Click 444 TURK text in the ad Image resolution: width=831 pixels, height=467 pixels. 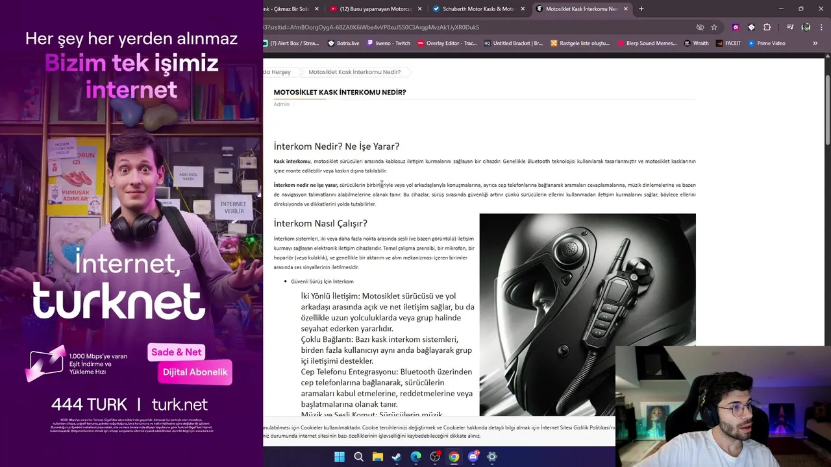point(89,405)
